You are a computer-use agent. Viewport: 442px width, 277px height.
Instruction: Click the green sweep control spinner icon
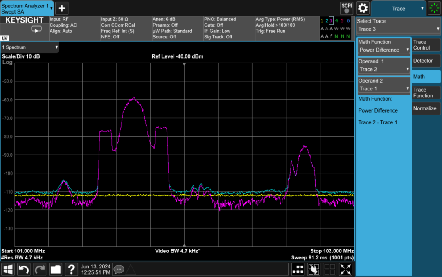[x=434, y=8]
